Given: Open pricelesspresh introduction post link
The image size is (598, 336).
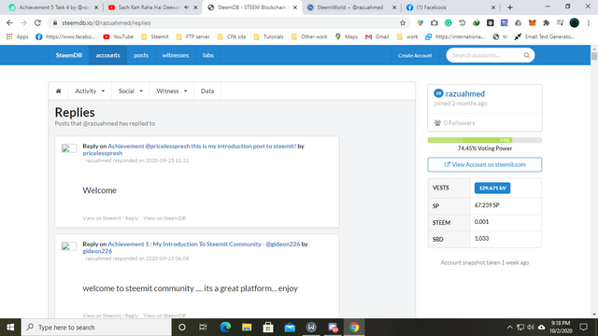Looking at the screenshot, I should (x=202, y=146).
